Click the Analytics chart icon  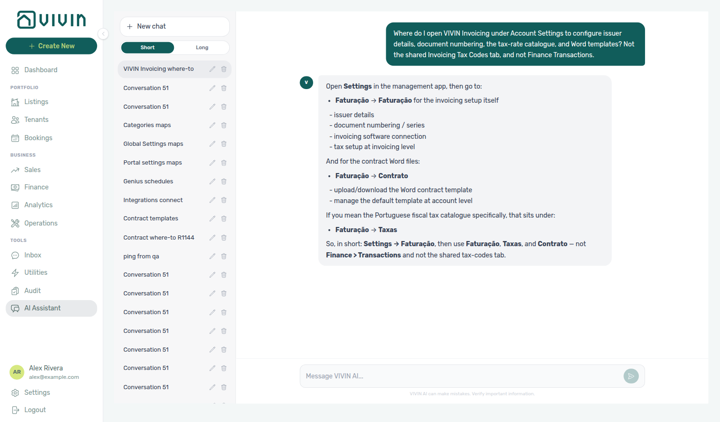click(x=15, y=205)
